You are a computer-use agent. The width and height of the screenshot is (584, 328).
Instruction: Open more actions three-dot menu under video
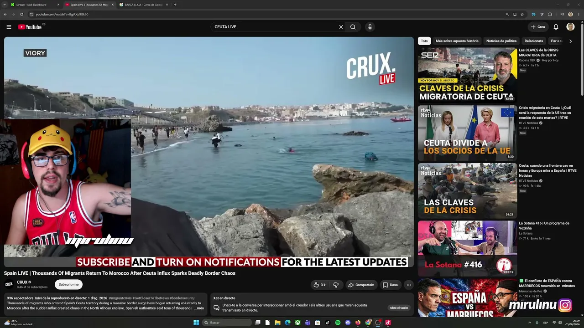(409, 285)
